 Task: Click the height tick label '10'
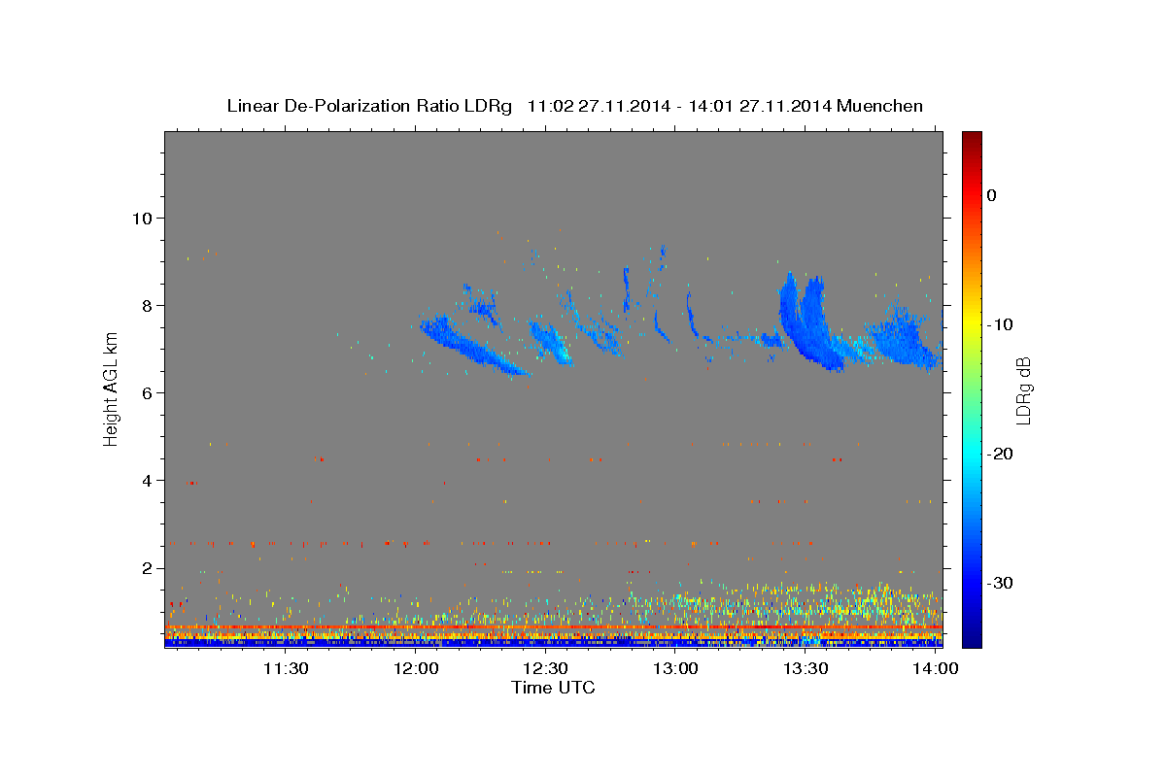pos(145,218)
